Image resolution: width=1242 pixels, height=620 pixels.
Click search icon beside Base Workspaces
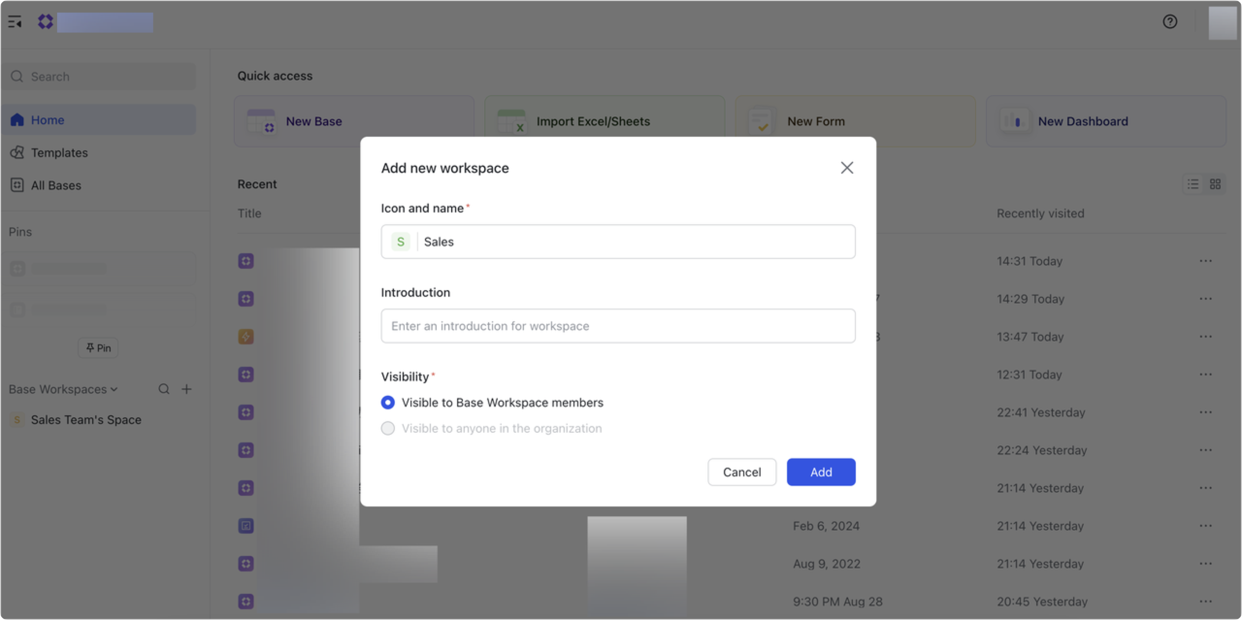tap(164, 389)
